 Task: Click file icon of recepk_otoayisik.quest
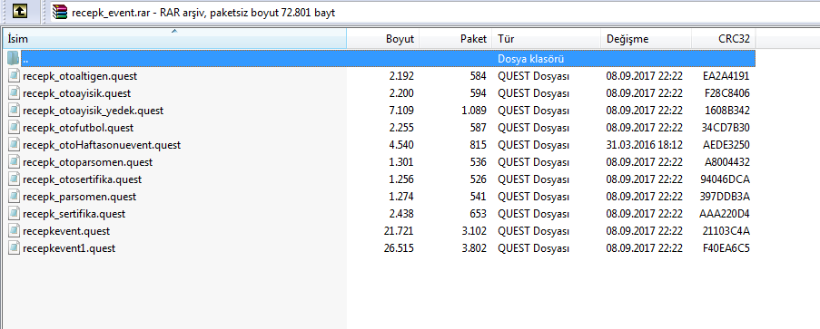click(x=15, y=93)
